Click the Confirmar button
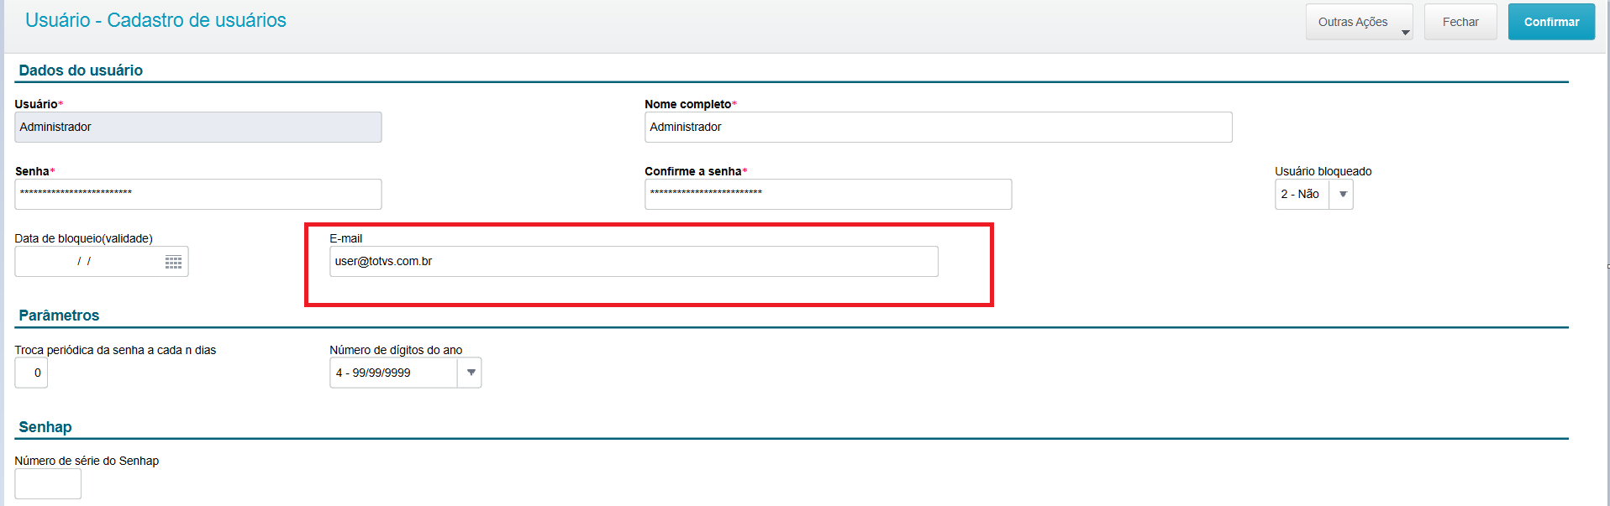 coord(1551,22)
